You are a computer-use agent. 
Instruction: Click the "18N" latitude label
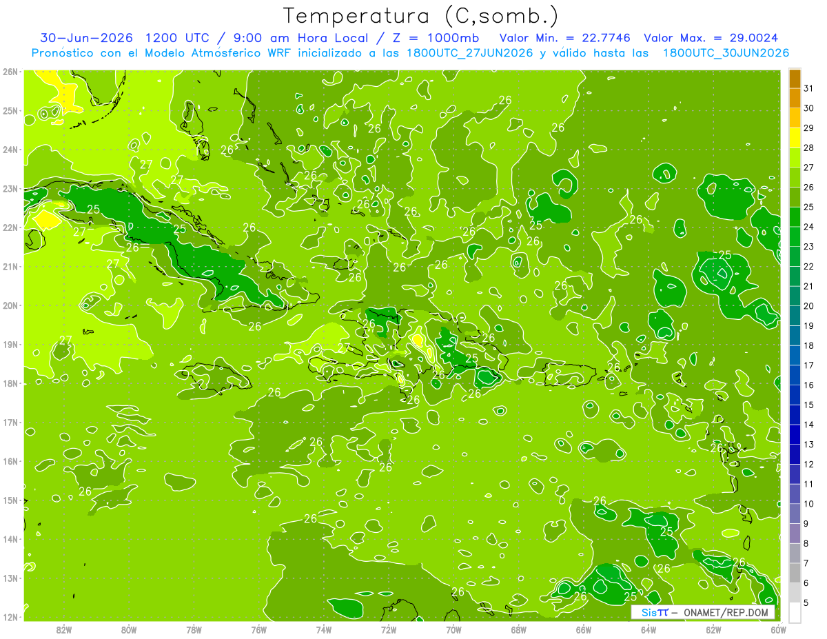click(x=10, y=383)
